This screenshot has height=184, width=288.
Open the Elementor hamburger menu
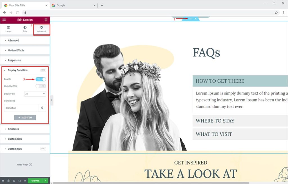[4, 20]
